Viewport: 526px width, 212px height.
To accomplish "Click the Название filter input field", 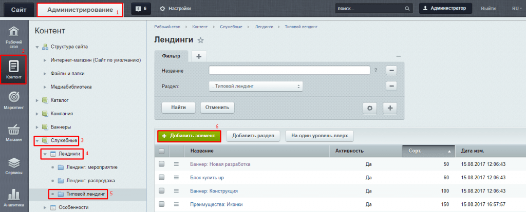I will [x=289, y=70].
